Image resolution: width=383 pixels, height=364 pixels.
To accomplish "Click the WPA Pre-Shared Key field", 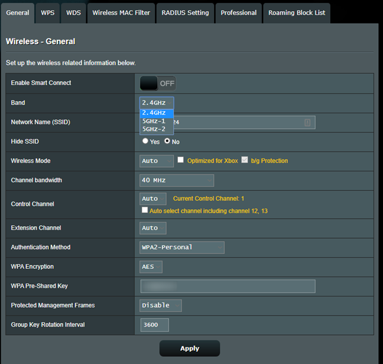I will tap(228, 287).
